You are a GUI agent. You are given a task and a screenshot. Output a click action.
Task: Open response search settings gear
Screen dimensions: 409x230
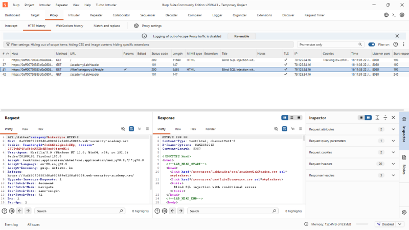point(165,211)
